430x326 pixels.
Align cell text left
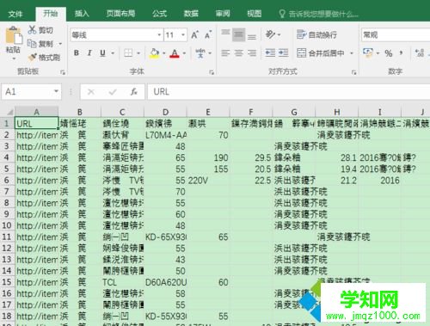pos(225,52)
